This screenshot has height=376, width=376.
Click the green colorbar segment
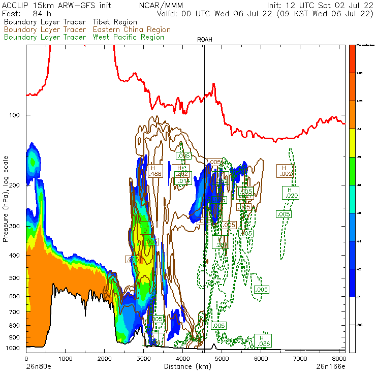pos(352,171)
